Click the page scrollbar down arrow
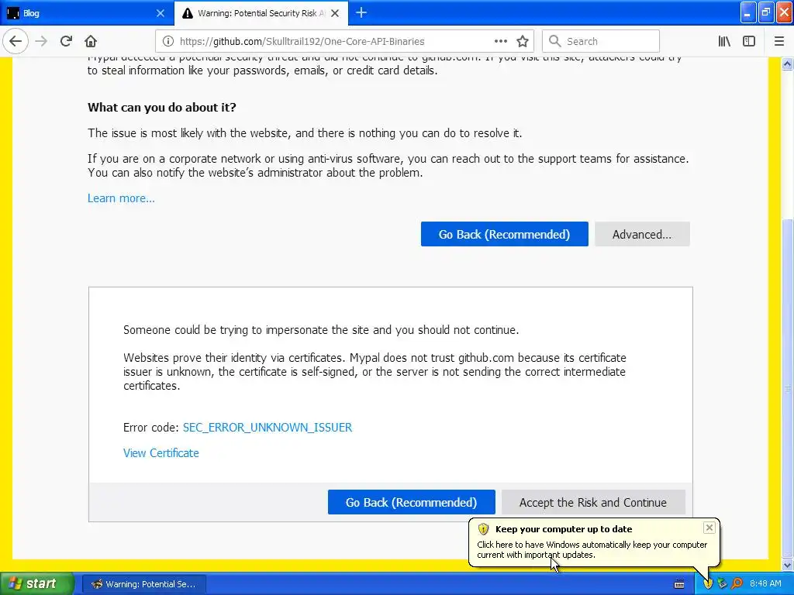This screenshot has width=794, height=595. (x=788, y=565)
